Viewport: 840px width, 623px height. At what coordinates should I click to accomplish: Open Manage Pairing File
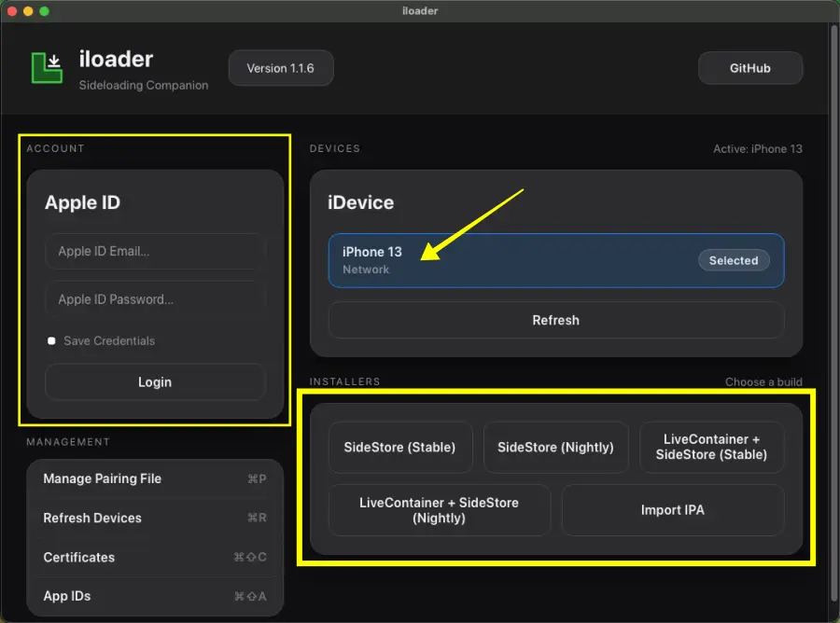tap(155, 478)
